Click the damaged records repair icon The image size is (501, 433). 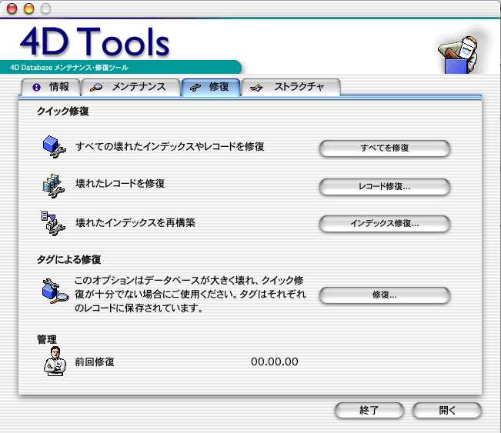(53, 185)
